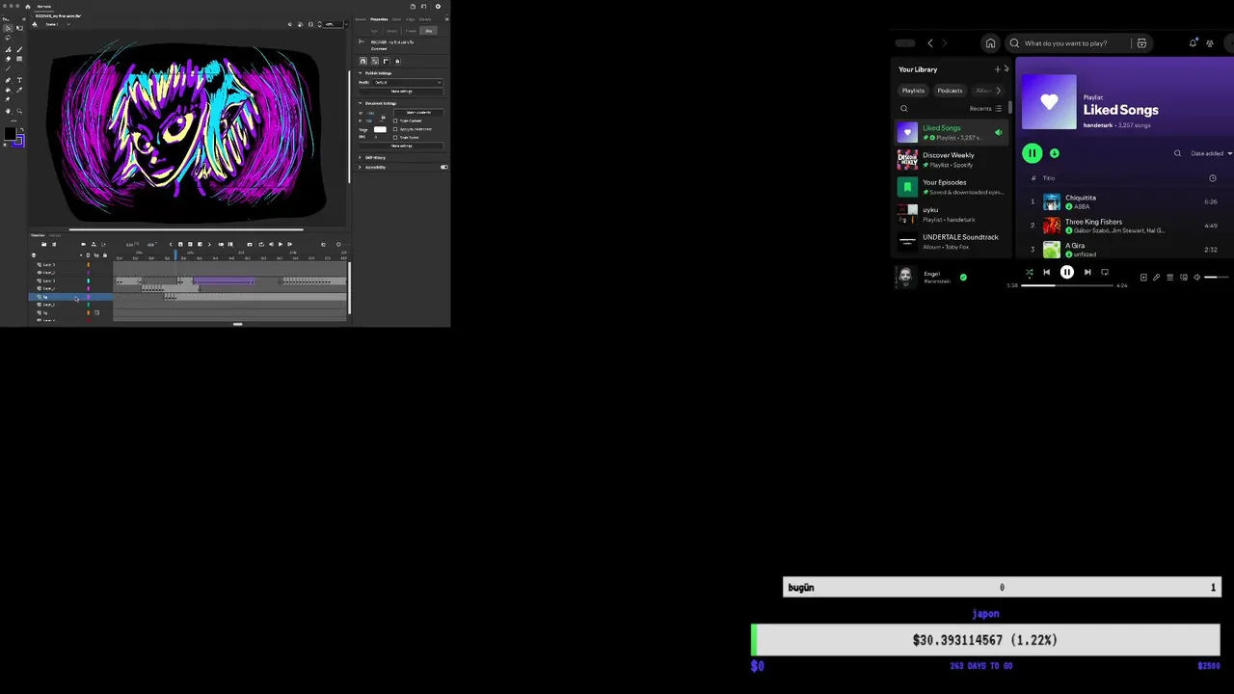The height and width of the screenshot is (694, 1234).
Task: Select the Lasso tool in Animate
Action: [8, 39]
